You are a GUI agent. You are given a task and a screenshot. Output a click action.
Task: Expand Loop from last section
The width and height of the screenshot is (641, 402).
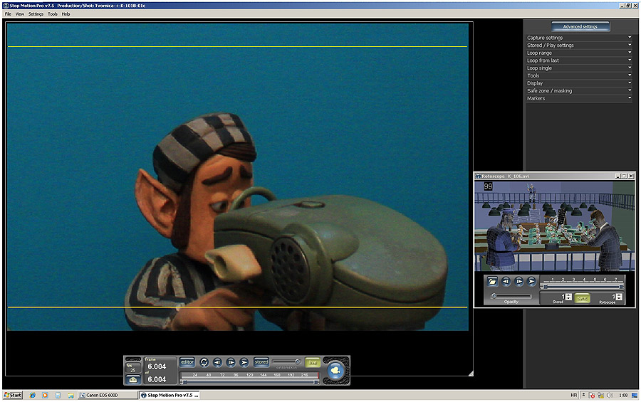(x=579, y=60)
